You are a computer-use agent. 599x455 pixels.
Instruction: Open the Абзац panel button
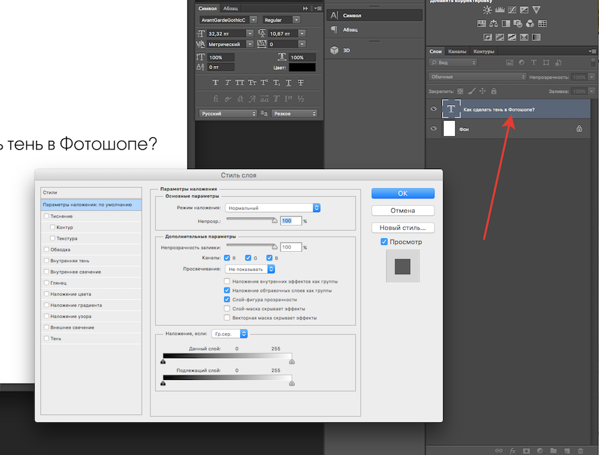tap(374, 29)
